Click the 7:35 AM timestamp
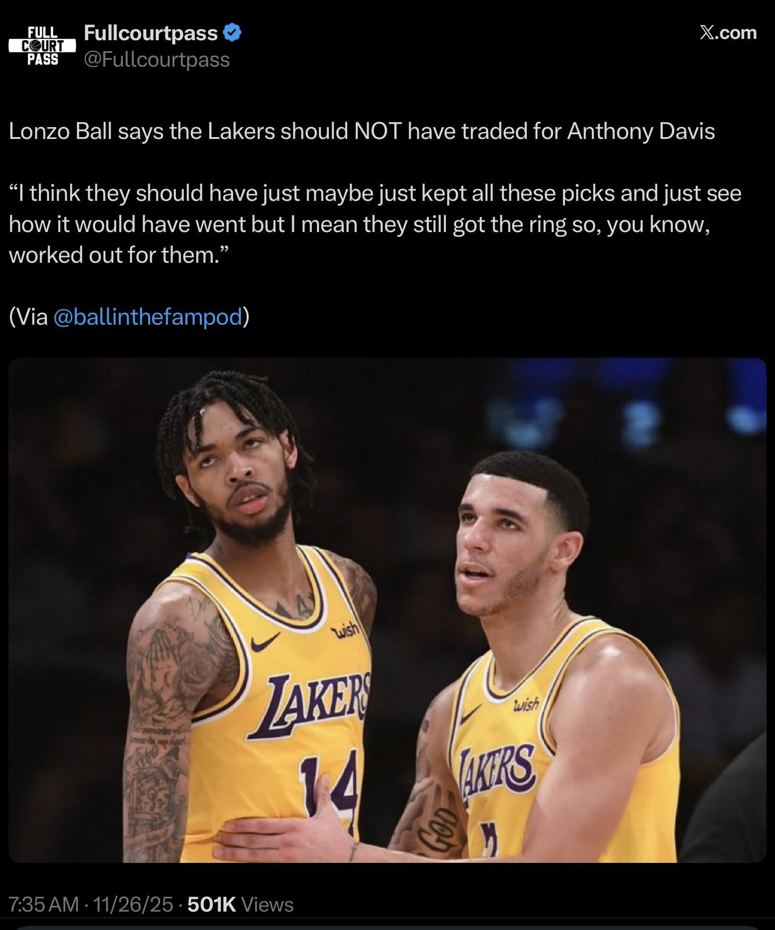The height and width of the screenshot is (930, 775). (x=44, y=904)
